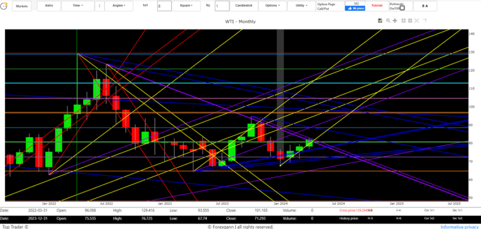481x229 pixels.
Task: Click the Forexgann logo icon
Action: (4, 7)
